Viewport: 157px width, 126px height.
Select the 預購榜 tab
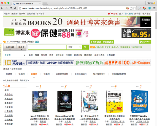(47, 74)
